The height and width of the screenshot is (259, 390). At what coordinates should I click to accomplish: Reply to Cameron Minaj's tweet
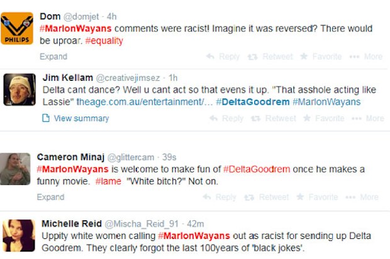coord(220,197)
